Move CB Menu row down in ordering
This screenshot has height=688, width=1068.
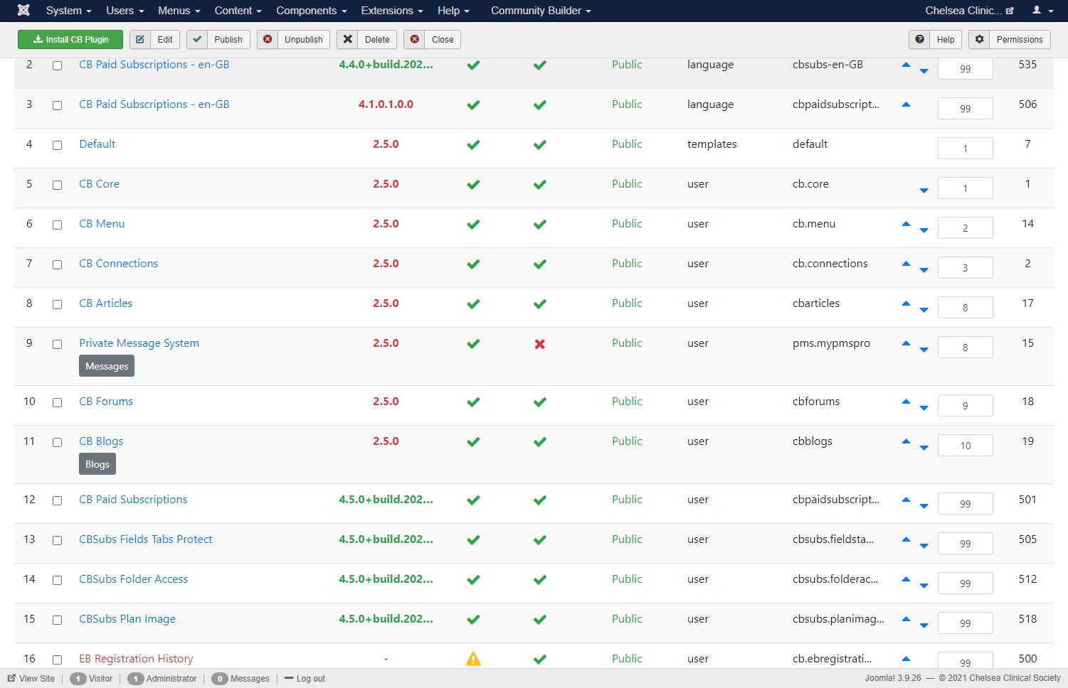coord(924,230)
